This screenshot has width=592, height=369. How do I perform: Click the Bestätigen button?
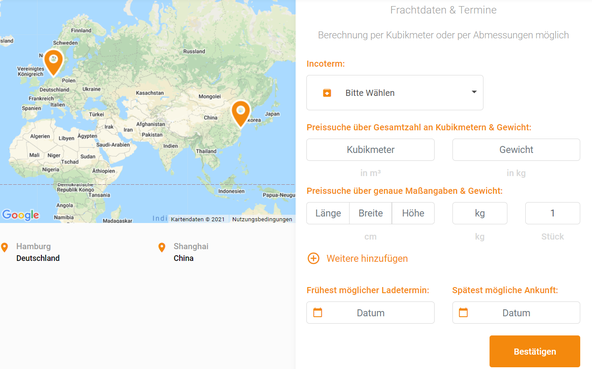tap(535, 352)
